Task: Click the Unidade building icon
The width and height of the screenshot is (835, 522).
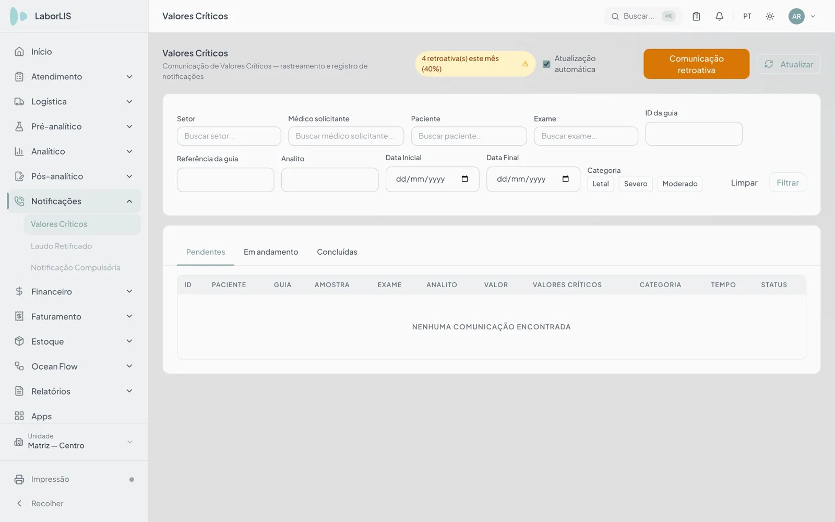Action: (19, 442)
